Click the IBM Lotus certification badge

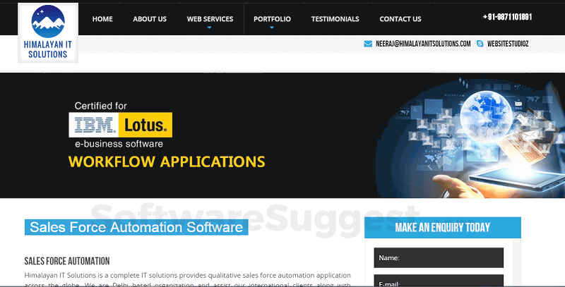[120, 125]
